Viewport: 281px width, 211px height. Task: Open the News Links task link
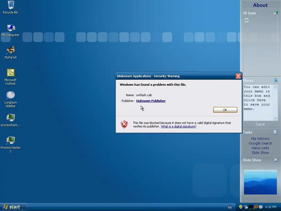[260, 148]
